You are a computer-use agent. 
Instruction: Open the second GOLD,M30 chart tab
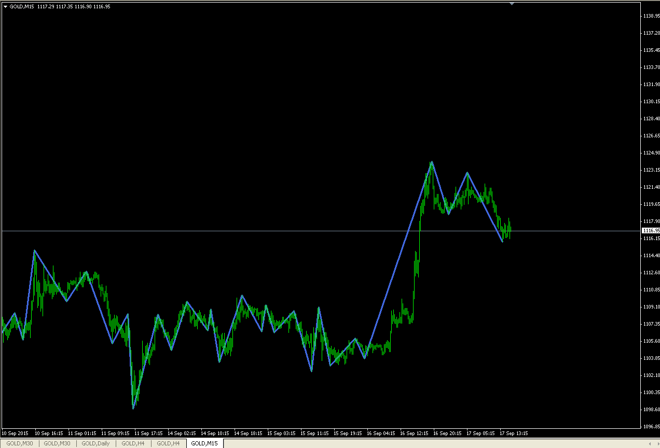57,444
